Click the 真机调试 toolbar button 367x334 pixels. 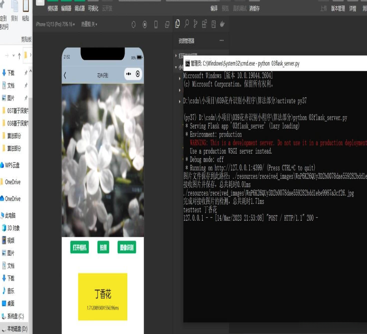point(240,9)
